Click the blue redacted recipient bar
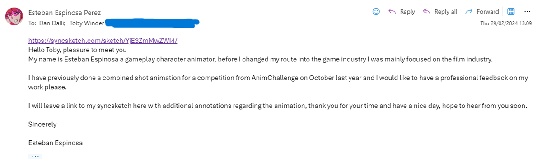 (152, 21)
